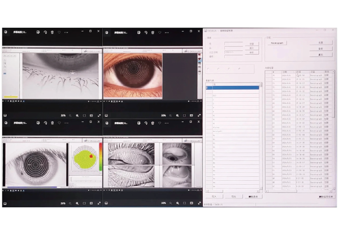Zoom in on the eyelash photo

(x=77, y=115)
